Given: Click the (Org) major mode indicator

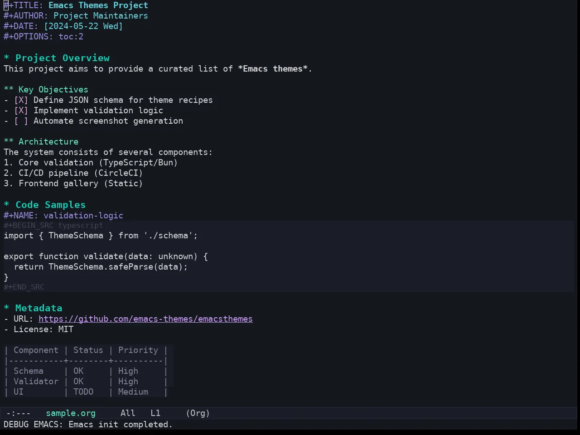Looking at the screenshot, I should (198, 413).
